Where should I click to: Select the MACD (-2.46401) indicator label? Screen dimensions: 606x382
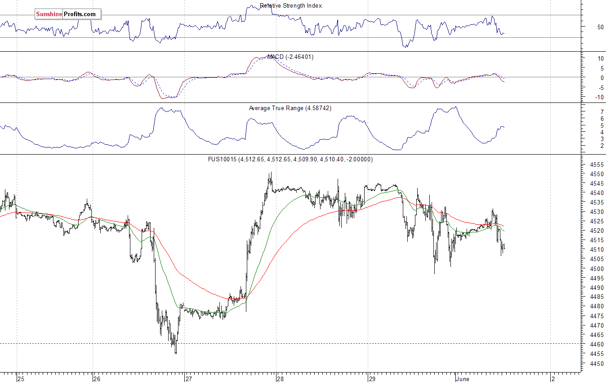pos(290,57)
